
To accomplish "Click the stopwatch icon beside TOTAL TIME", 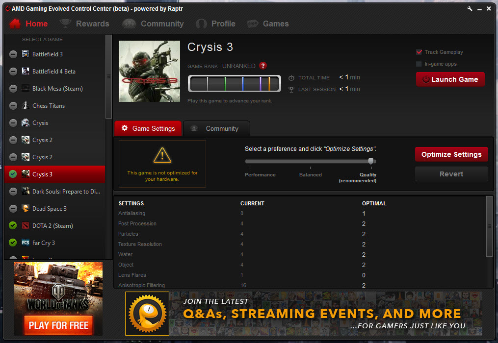I will [291, 78].
